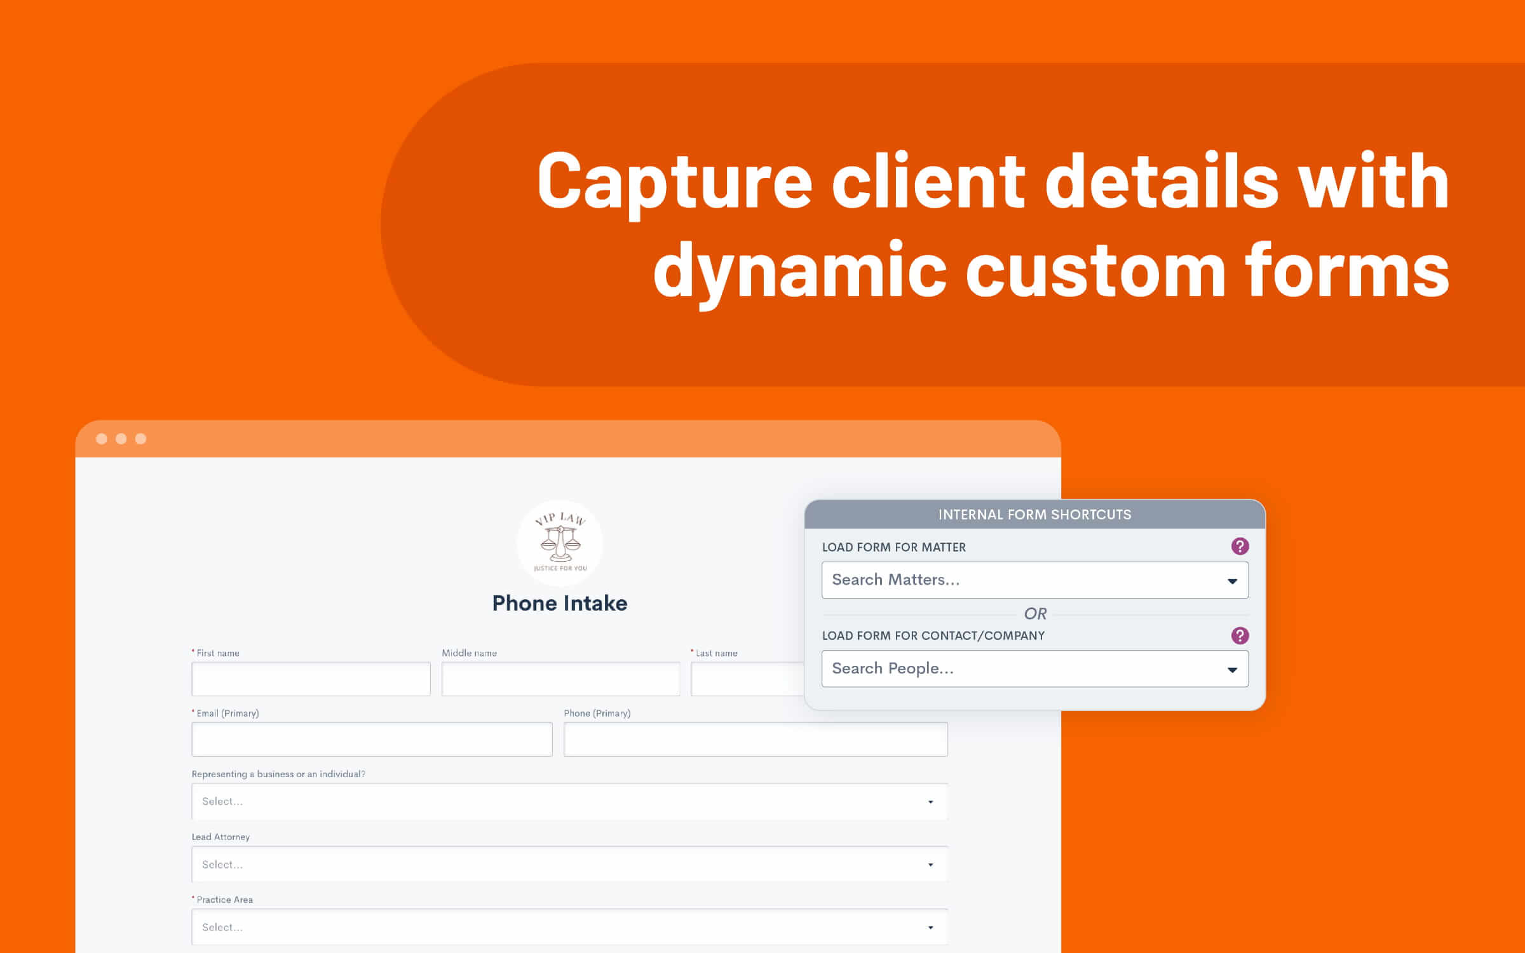The height and width of the screenshot is (953, 1525).
Task: Click the VIP Law scales logo
Action: pyautogui.click(x=560, y=543)
